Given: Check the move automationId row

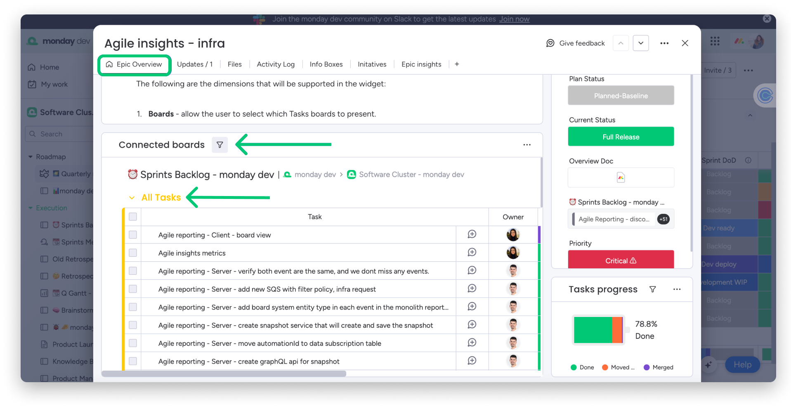Looking at the screenshot, I should click(133, 343).
